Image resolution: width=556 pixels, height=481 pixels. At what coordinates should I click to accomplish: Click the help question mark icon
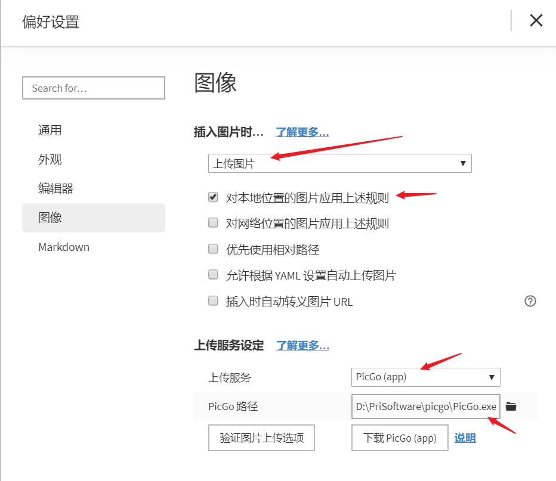point(530,301)
